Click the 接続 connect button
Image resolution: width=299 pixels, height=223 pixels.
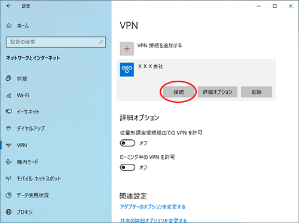178,92
